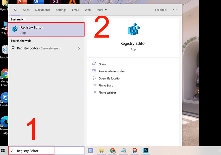This screenshot has height=155, width=221.
Task: Switch to the All search tab
Action: [15, 10]
